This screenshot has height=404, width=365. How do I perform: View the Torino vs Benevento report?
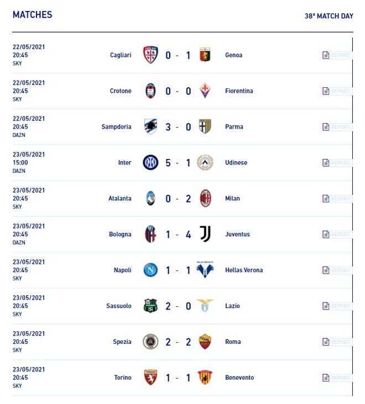click(x=337, y=378)
